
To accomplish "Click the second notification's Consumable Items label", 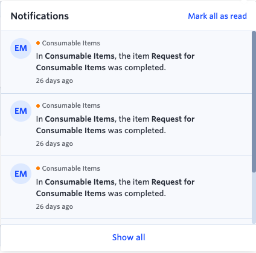I will pyautogui.click(x=71, y=105).
